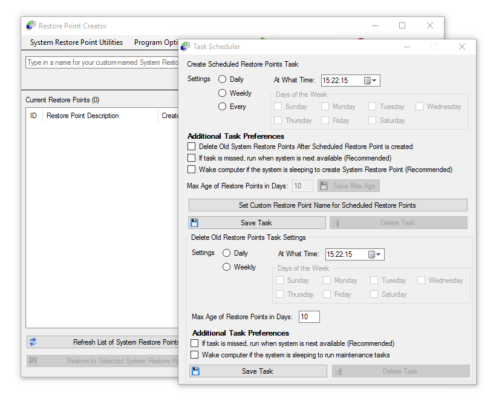Select Daily radio in Delete Old Restore Points settings
Viewport: 502px width, 401px height.
pyautogui.click(x=226, y=253)
